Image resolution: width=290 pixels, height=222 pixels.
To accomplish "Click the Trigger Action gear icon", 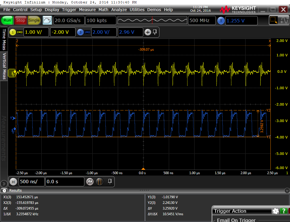I will tap(276, 211).
